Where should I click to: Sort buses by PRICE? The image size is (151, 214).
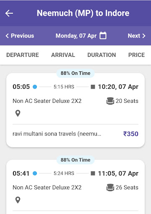click(x=136, y=55)
